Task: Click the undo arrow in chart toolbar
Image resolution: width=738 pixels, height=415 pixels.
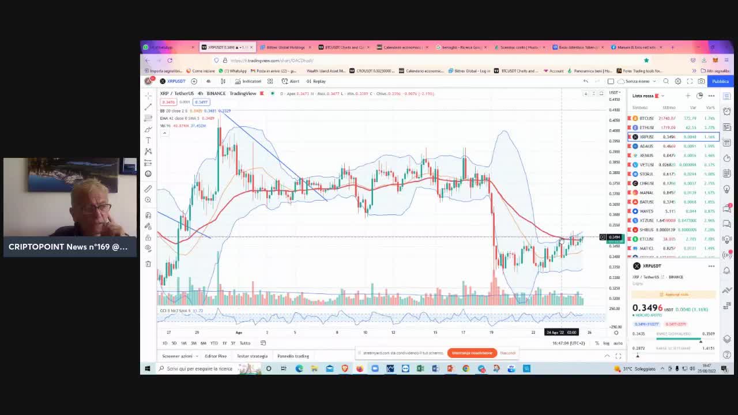Action: click(x=586, y=81)
